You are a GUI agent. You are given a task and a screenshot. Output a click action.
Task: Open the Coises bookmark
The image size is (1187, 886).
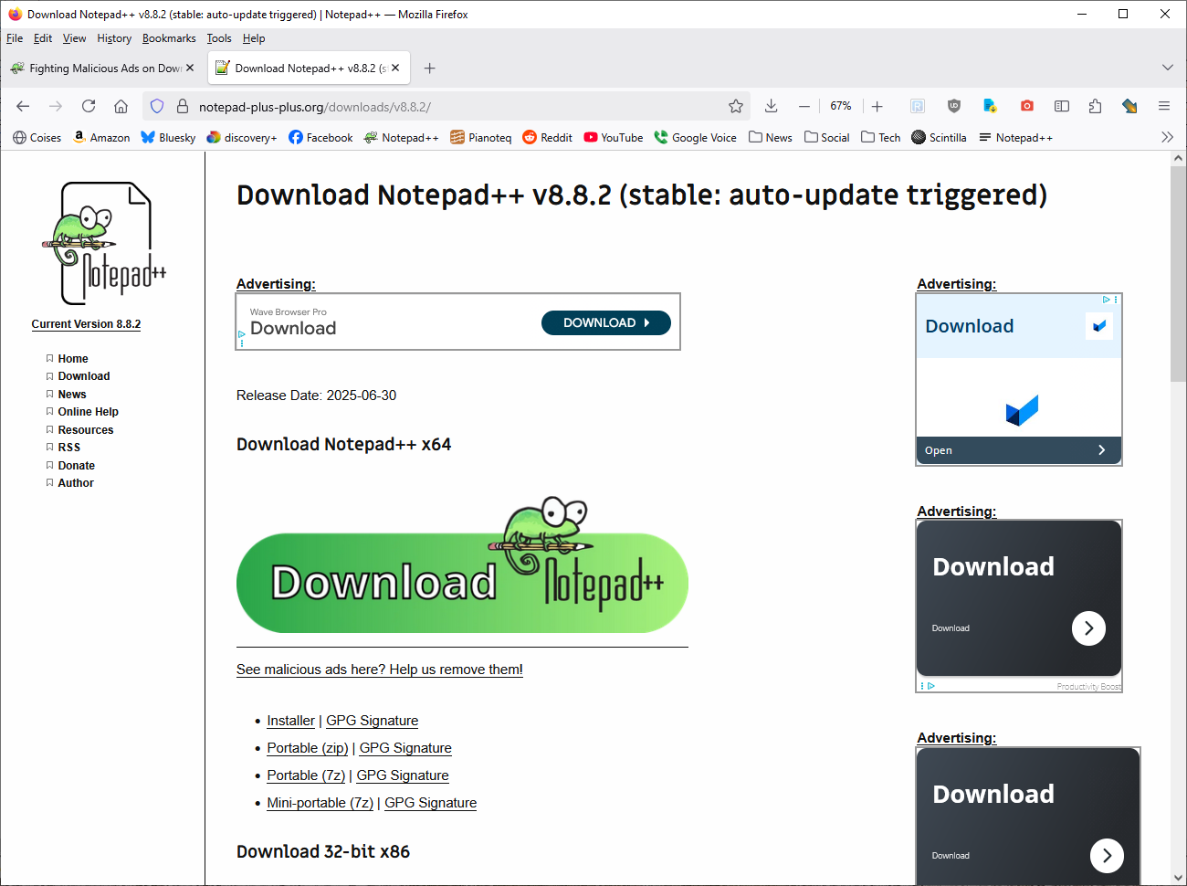pos(37,137)
